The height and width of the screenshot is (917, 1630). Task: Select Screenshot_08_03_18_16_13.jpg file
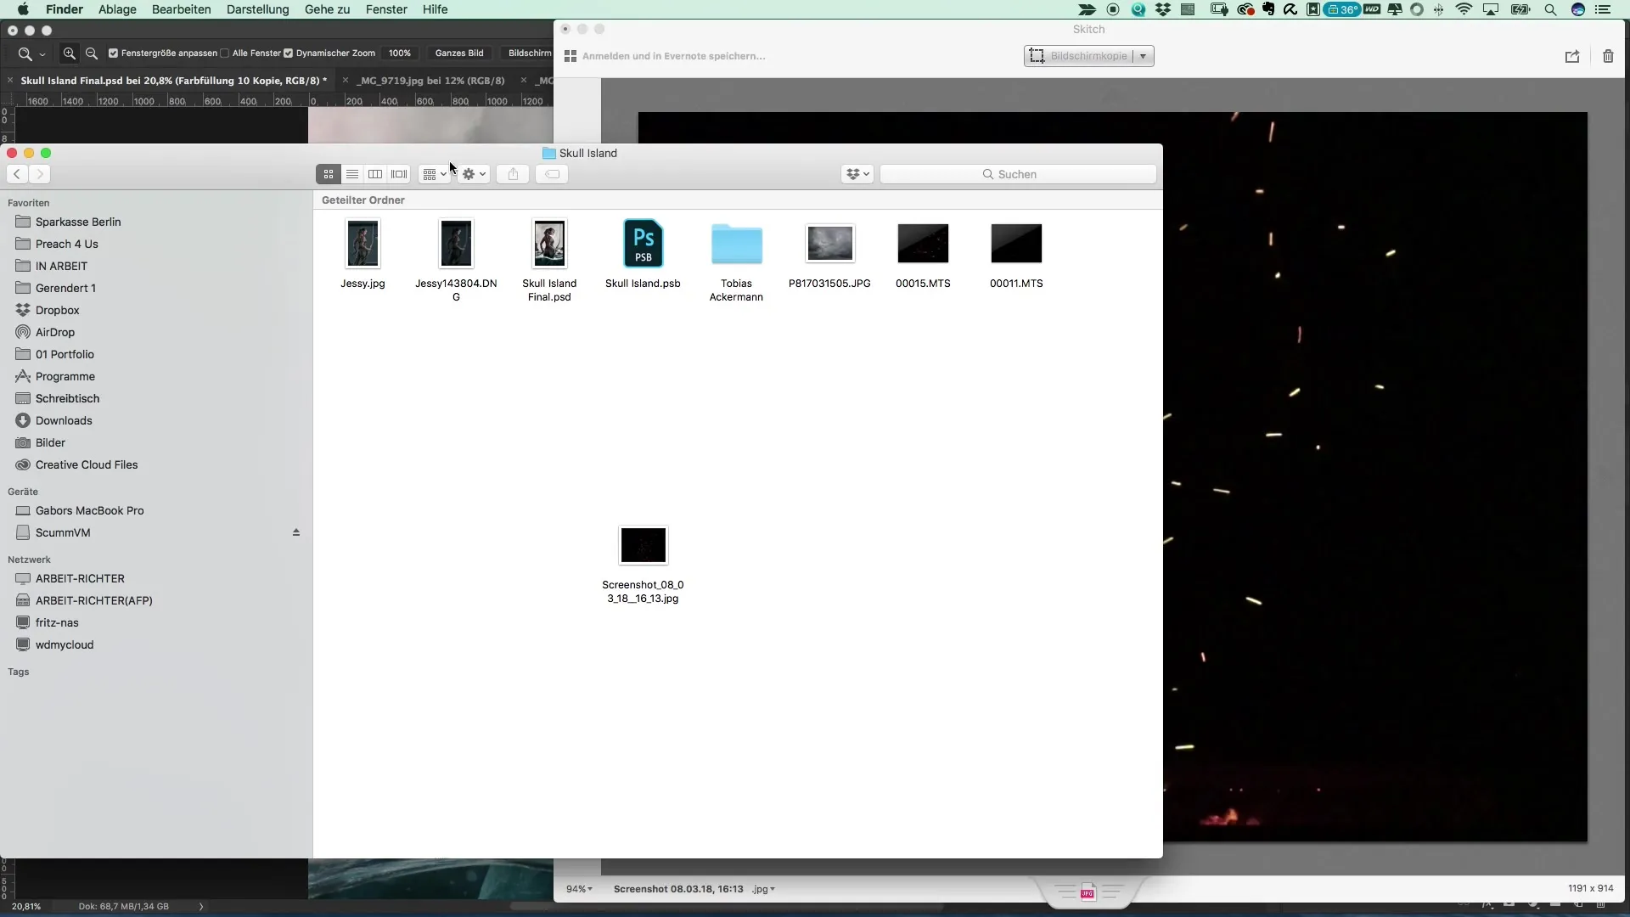pos(643,565)
